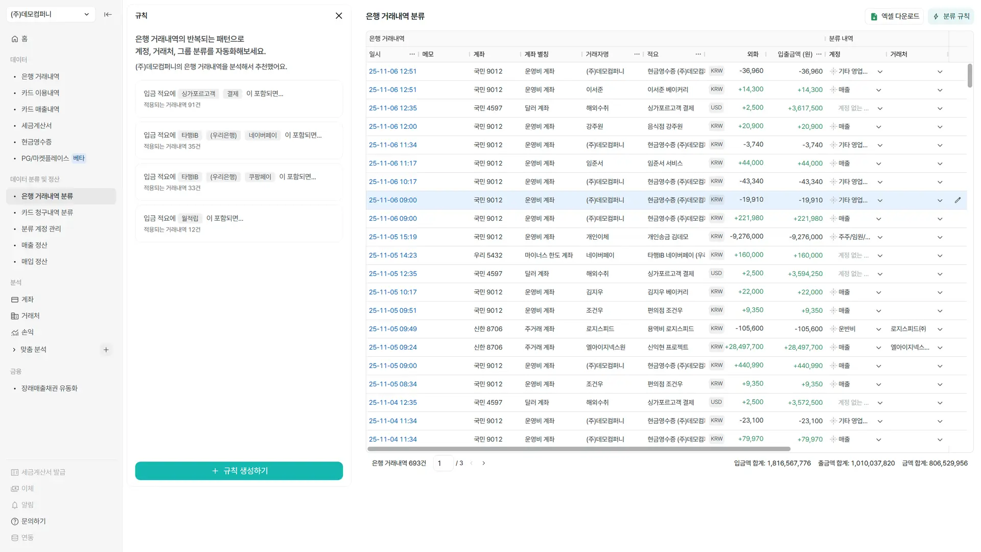Open 입출금액 column options menu
The height and width of the screenshot is (552, 981).
(x=819, y=54)
